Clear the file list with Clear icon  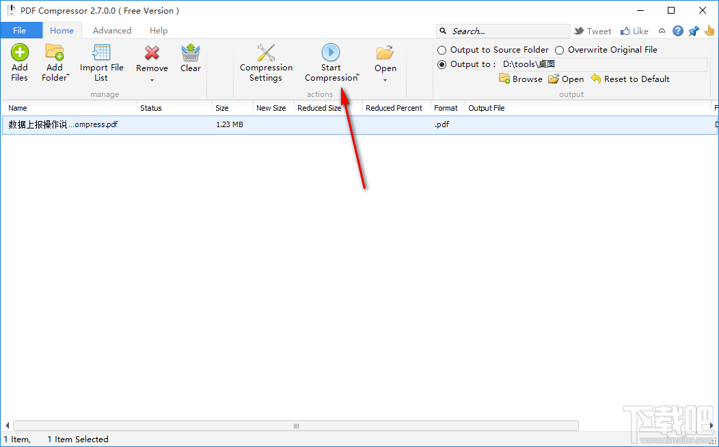click(190, 53)
